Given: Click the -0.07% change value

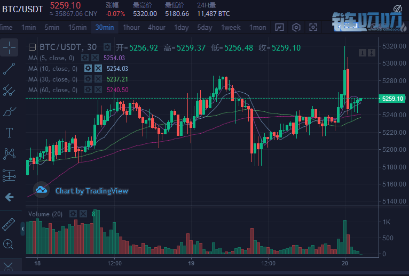Looking at the screenshot, I should 115,14.
